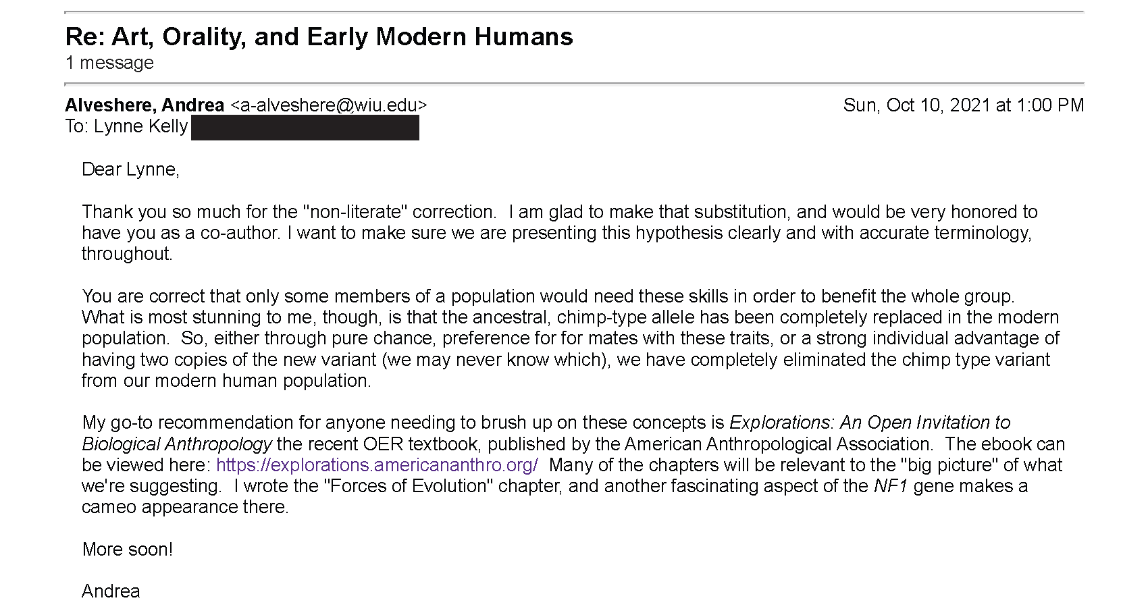
Task: Click the italic 'Biological Anthropology' text
Action: click(177, 444)
